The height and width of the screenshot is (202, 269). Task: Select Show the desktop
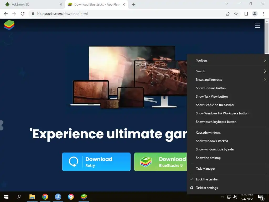click(x=228, y=158)
